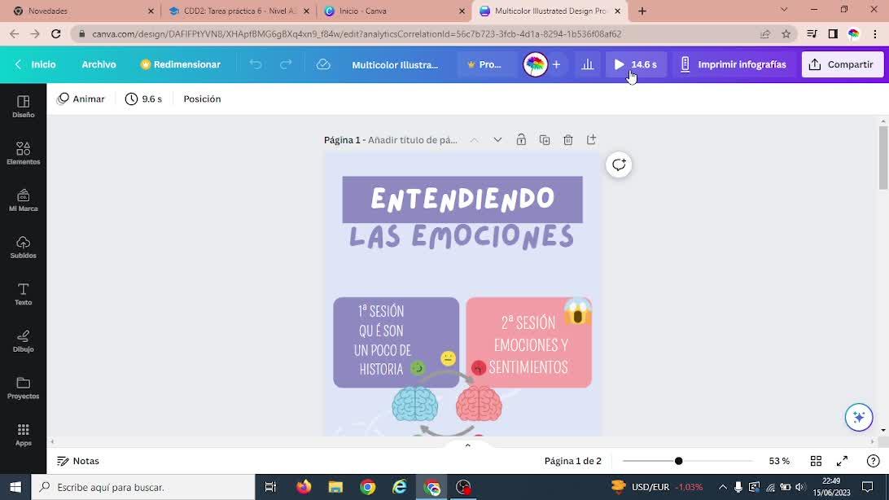This screenshot has height=500, width=889.
Task: Open zoom percentage 53 % menu
Action: (x=779, y=461)
